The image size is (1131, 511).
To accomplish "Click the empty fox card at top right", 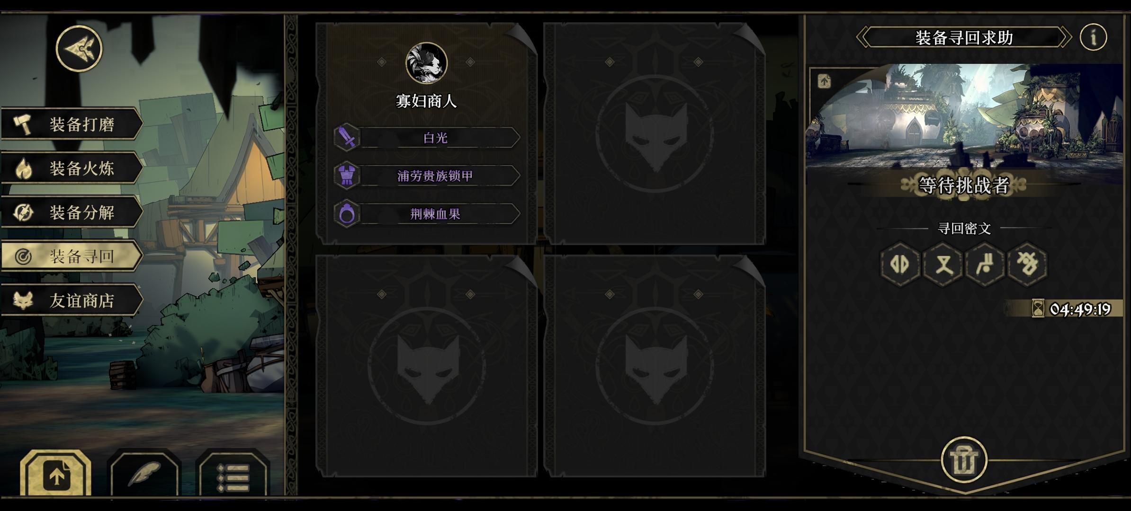I will point(655,133).
